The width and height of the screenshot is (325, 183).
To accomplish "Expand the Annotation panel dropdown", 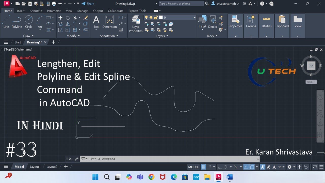I will point(109,36).
